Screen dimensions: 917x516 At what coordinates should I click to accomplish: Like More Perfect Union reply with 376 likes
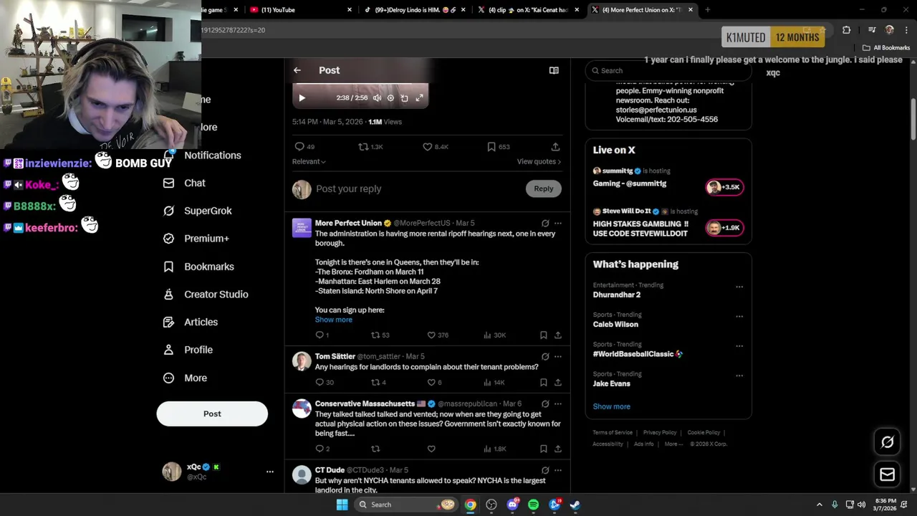(439, 335)
